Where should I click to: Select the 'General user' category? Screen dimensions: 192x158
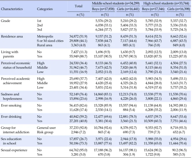point(46,128)
